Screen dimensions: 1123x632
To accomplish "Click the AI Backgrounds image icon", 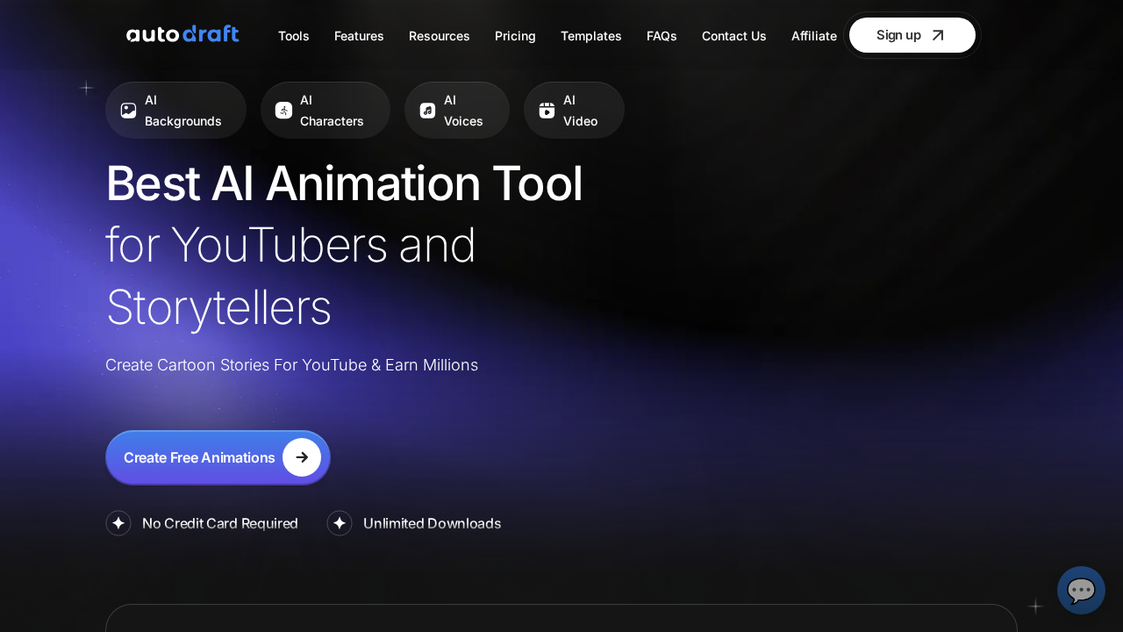I will pyautogui.click(x=128, y=111).
